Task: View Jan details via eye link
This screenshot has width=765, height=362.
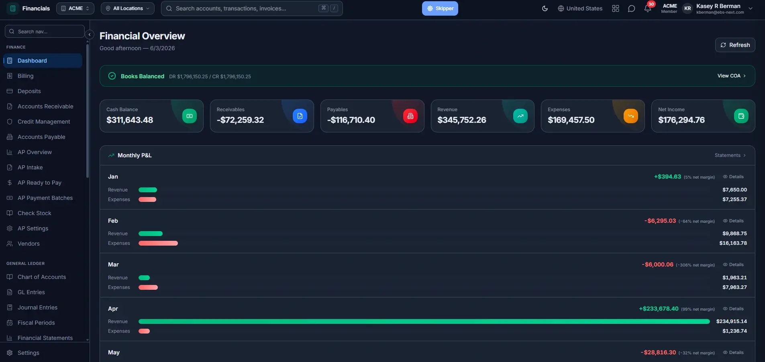Action: 733,177
